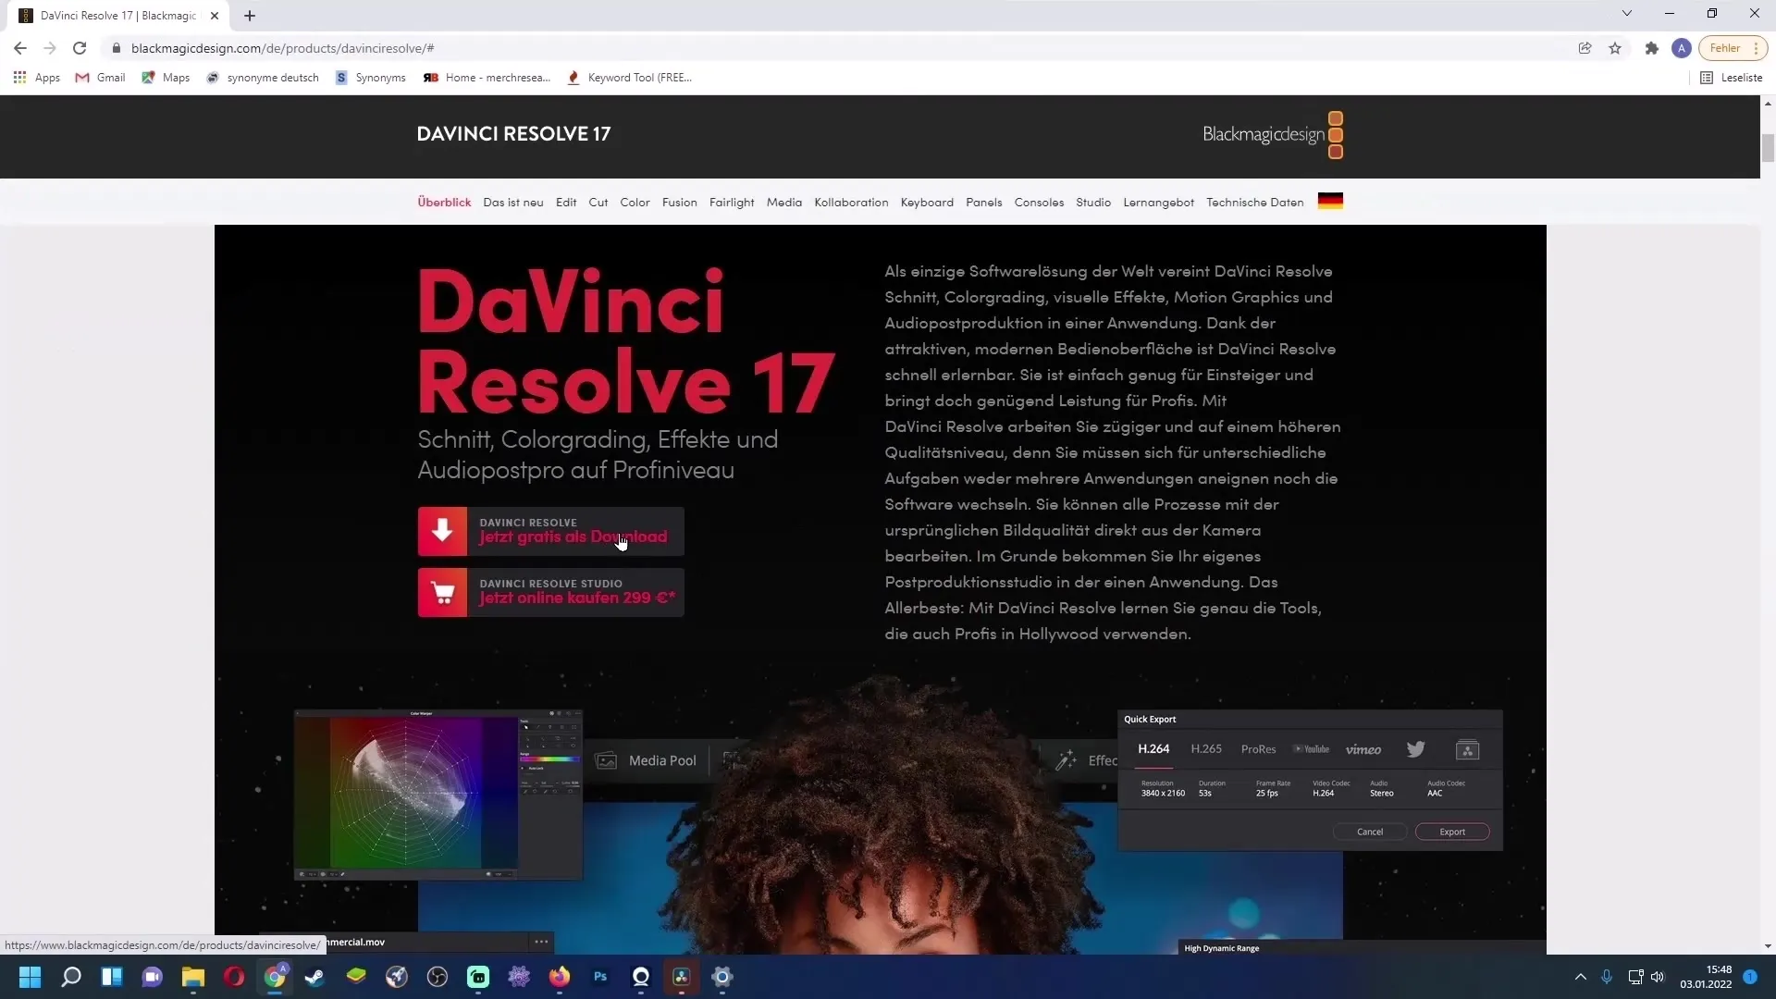Open the Lernangebot page link

(1159, 203)
